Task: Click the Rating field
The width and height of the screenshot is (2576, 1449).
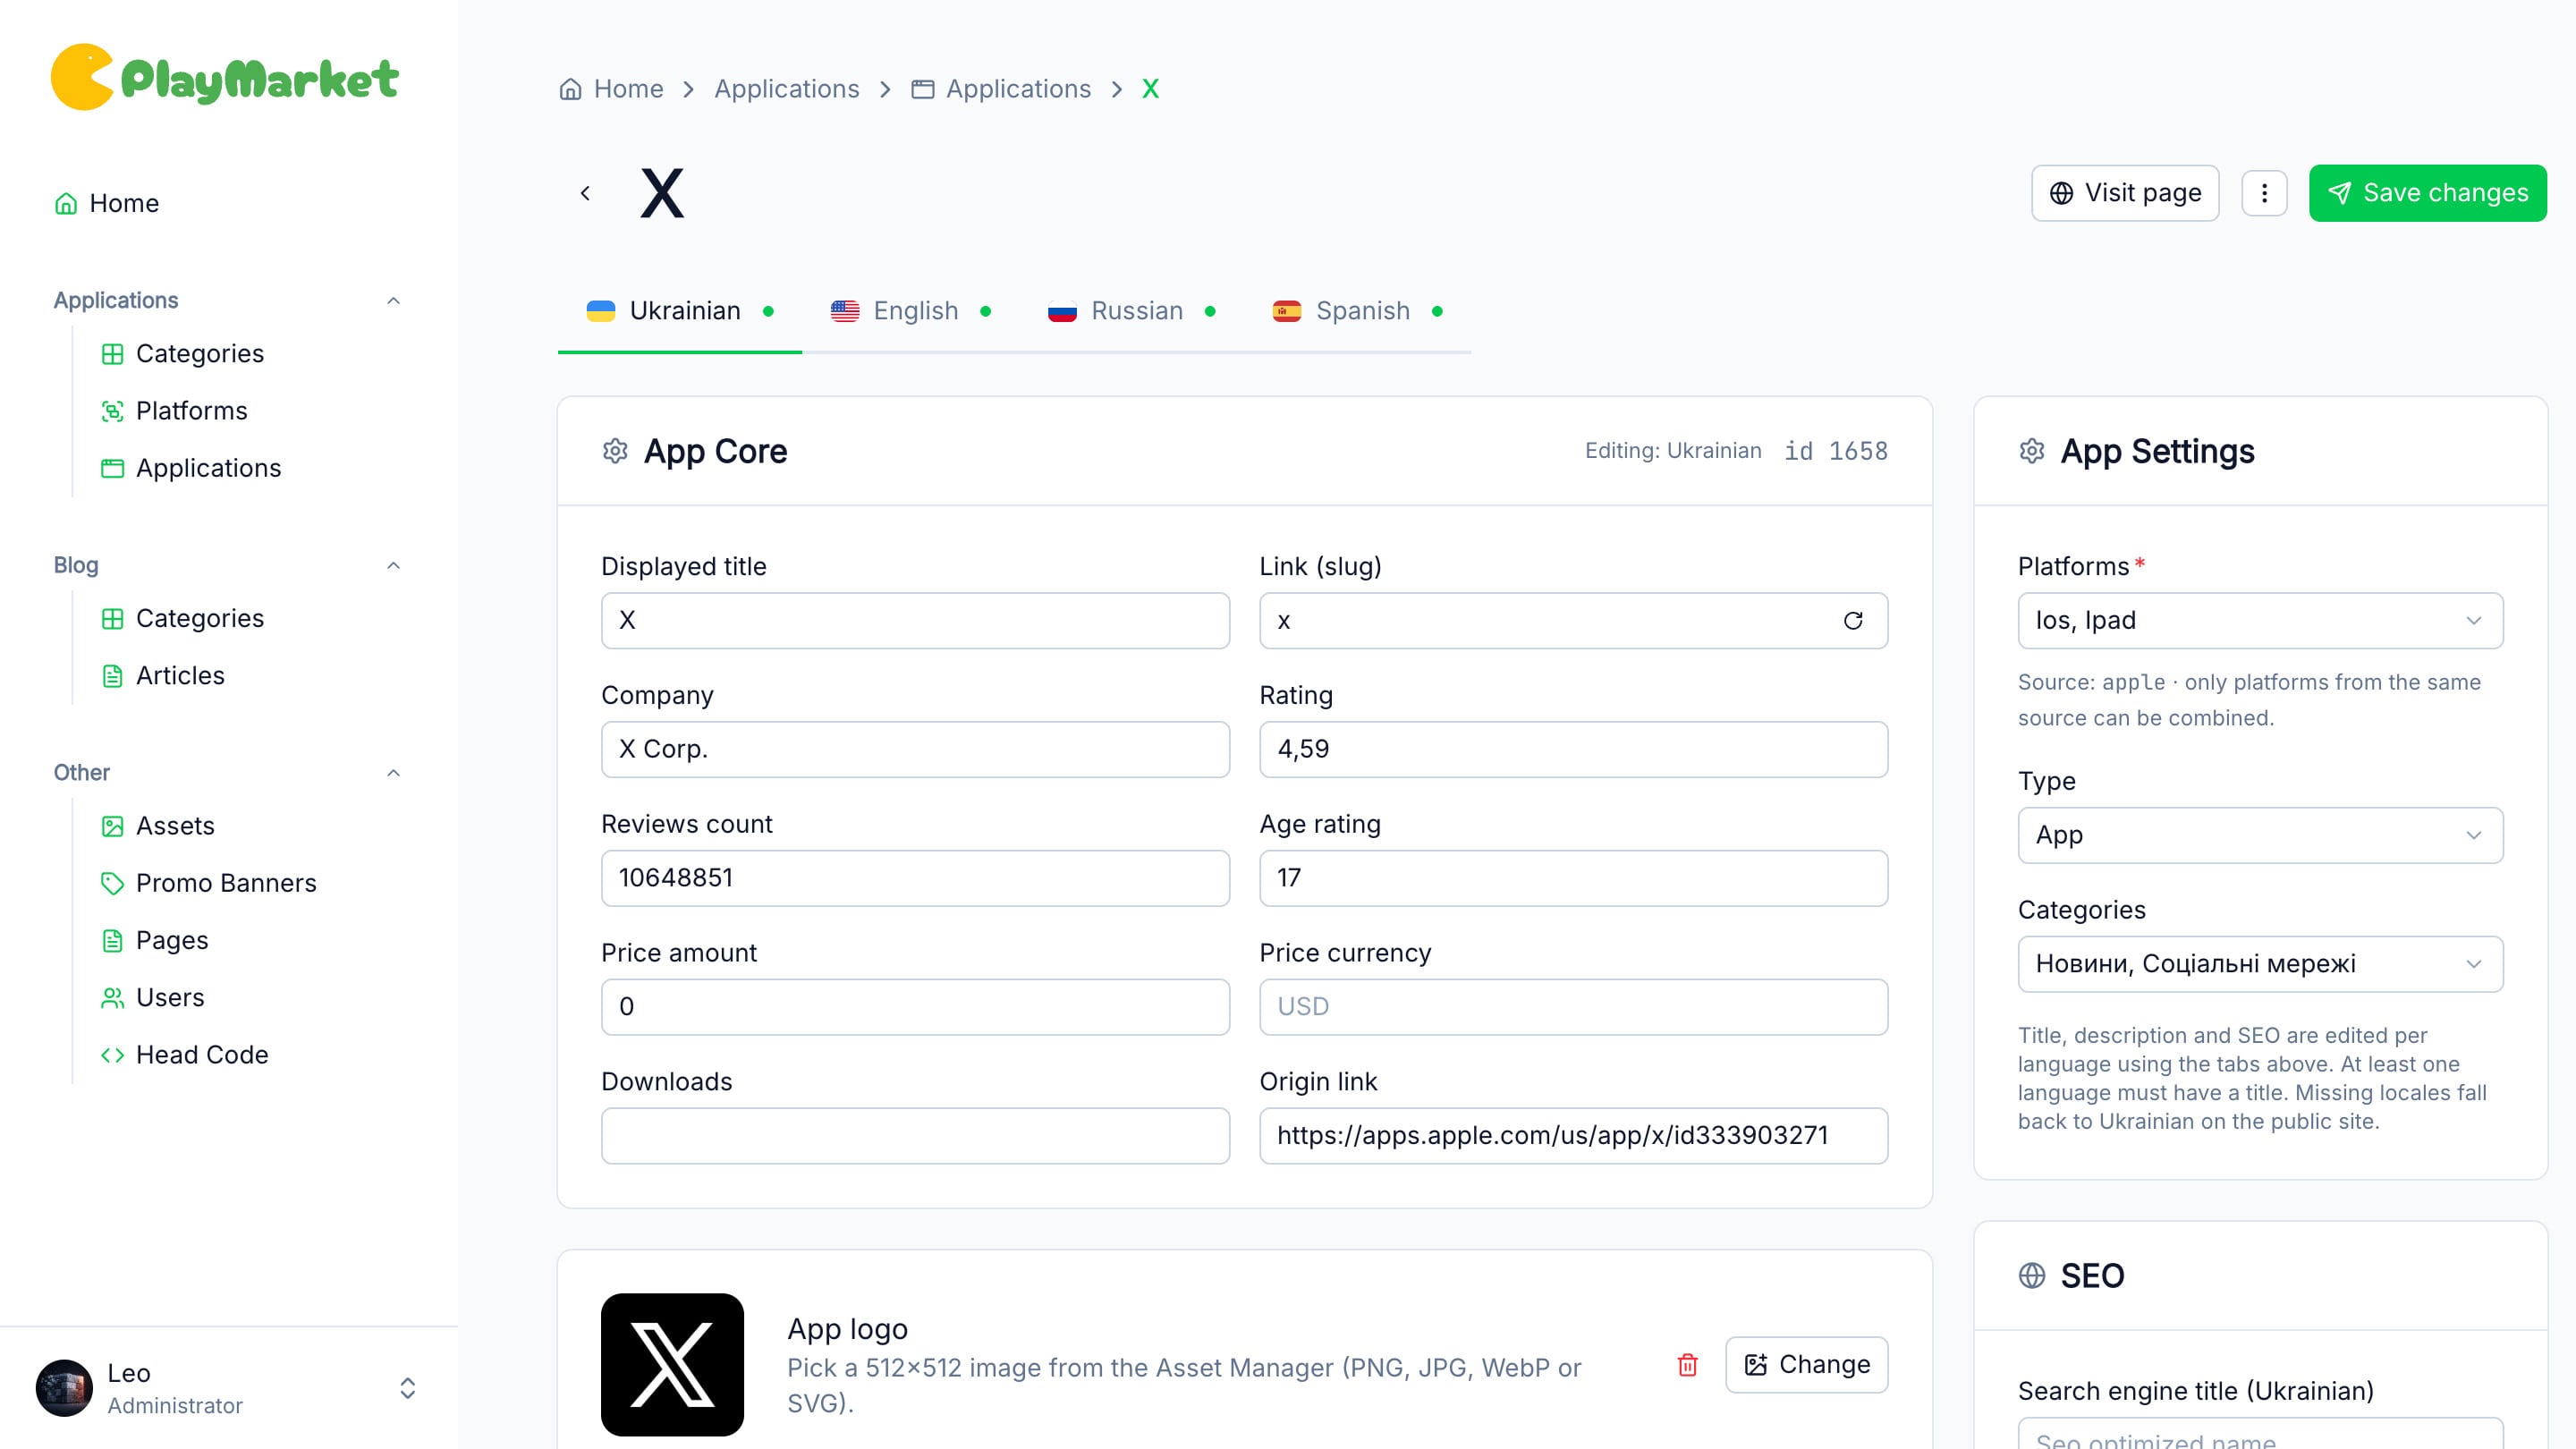Action: tap(1573, 749)
